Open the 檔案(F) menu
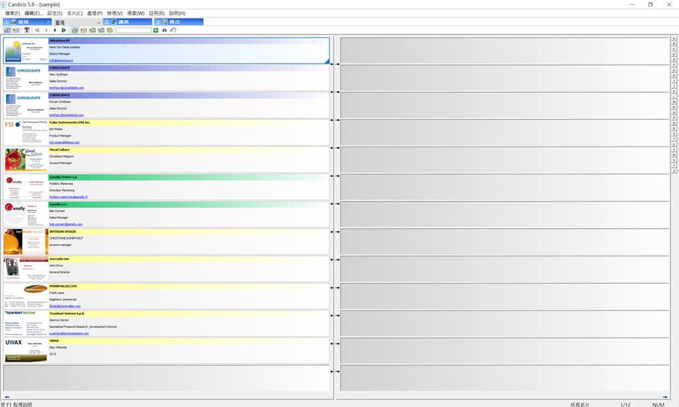Image resolution: width=679 pixels, height=407 pixels. pos(13,13)
